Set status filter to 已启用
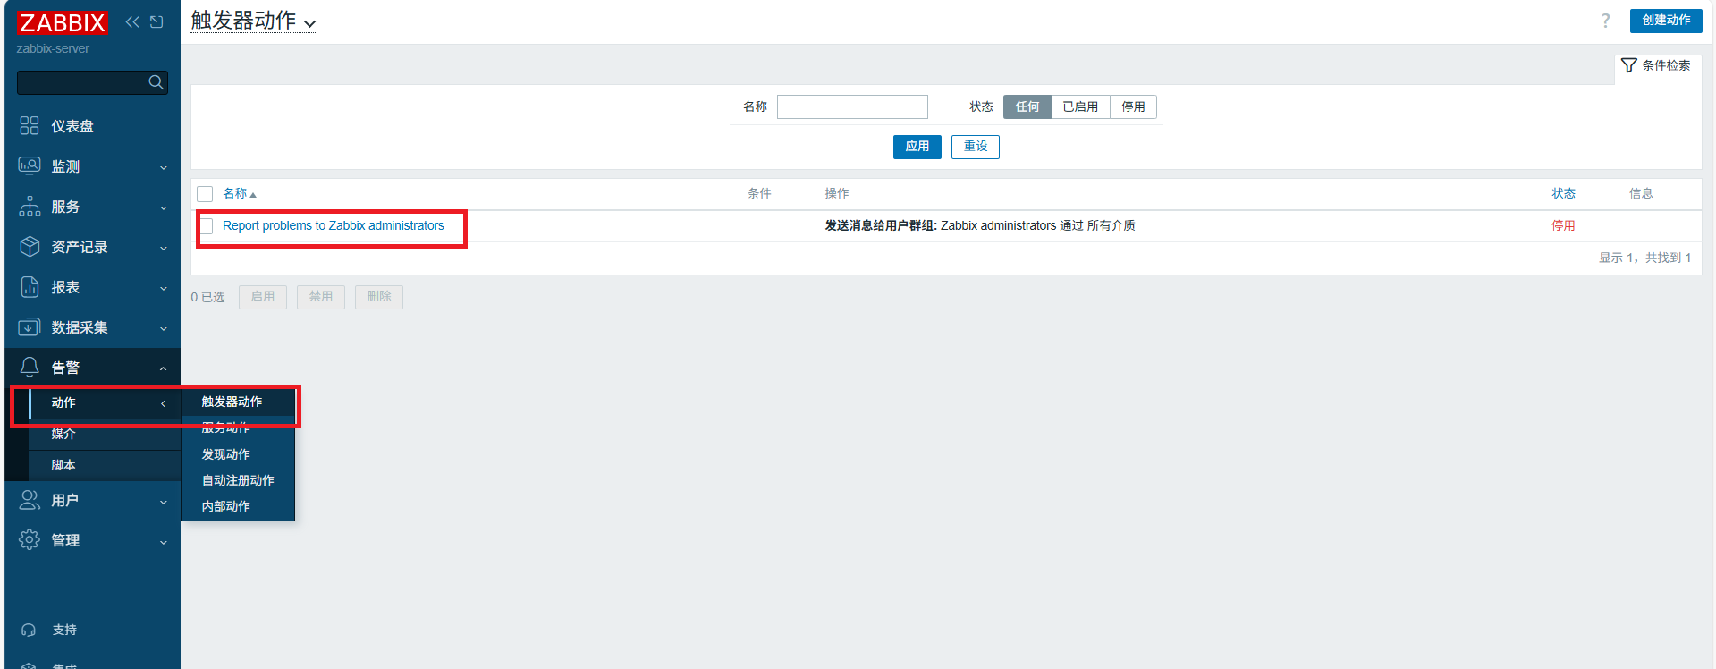The image size is (1716, 669). (x=1080, y=106)
